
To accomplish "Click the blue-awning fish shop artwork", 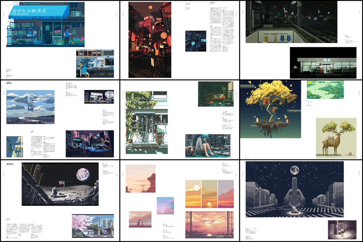I will 46,24.
